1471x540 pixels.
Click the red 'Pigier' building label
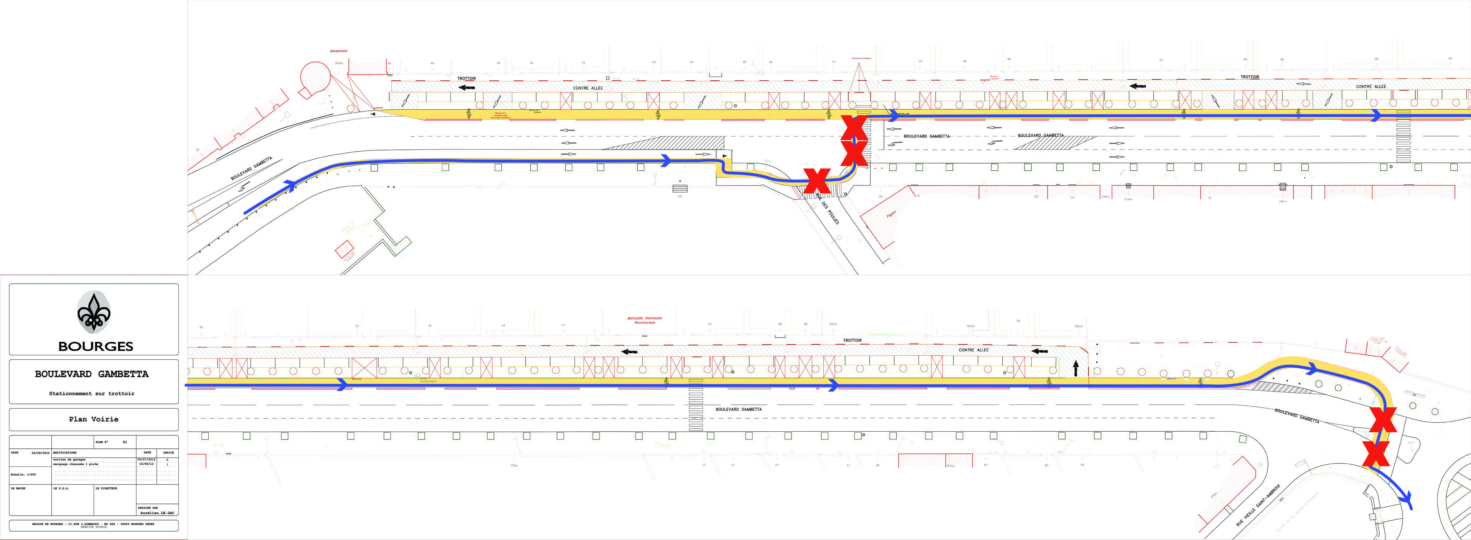point(891,214)
